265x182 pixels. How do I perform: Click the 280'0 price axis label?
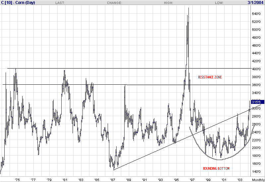tap(256, 116)
